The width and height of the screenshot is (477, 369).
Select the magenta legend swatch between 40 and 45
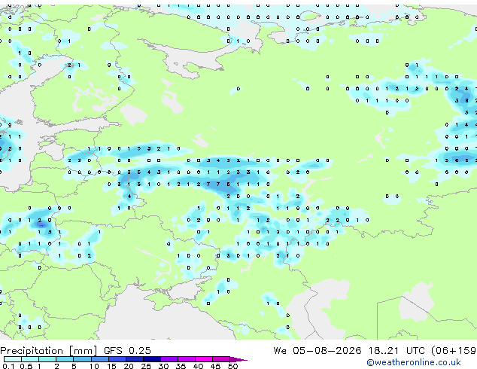click(x=204, y=359)
